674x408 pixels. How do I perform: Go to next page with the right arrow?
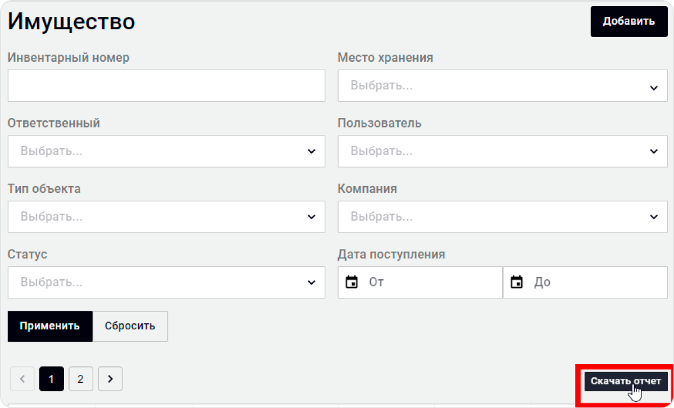[110, 379]
